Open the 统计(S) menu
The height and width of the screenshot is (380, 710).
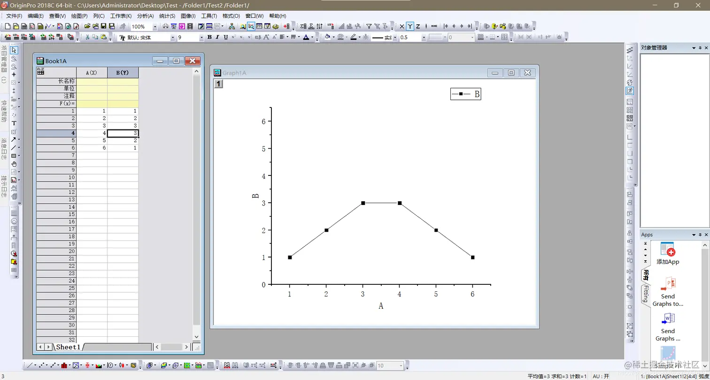(167, 16)
